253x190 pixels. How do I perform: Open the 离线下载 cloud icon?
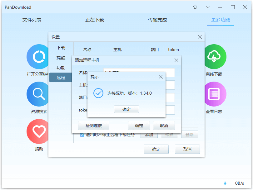216,57
